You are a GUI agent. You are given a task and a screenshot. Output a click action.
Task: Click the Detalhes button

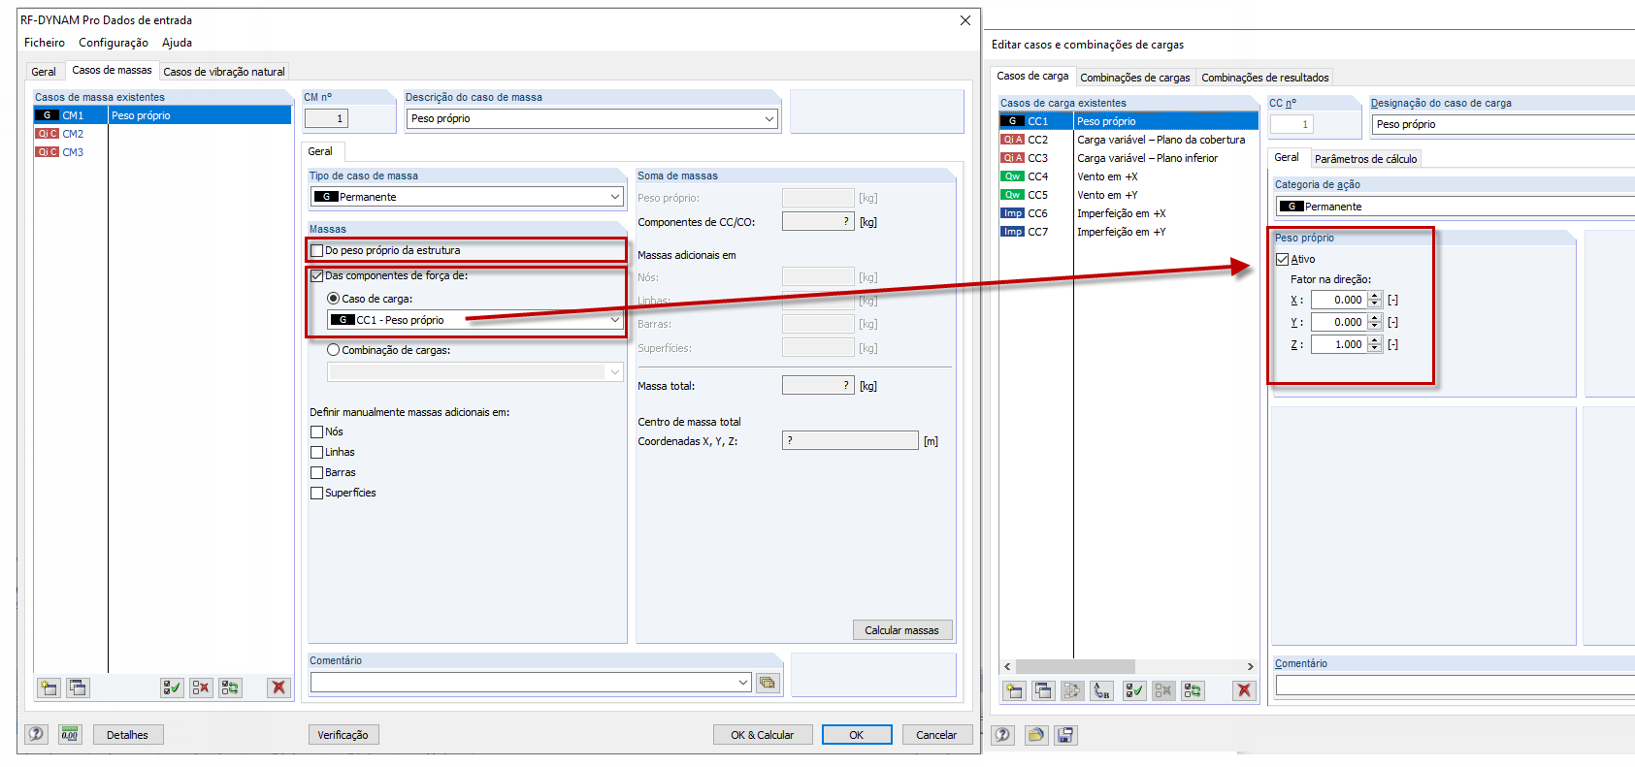click(x=128, y=735)
